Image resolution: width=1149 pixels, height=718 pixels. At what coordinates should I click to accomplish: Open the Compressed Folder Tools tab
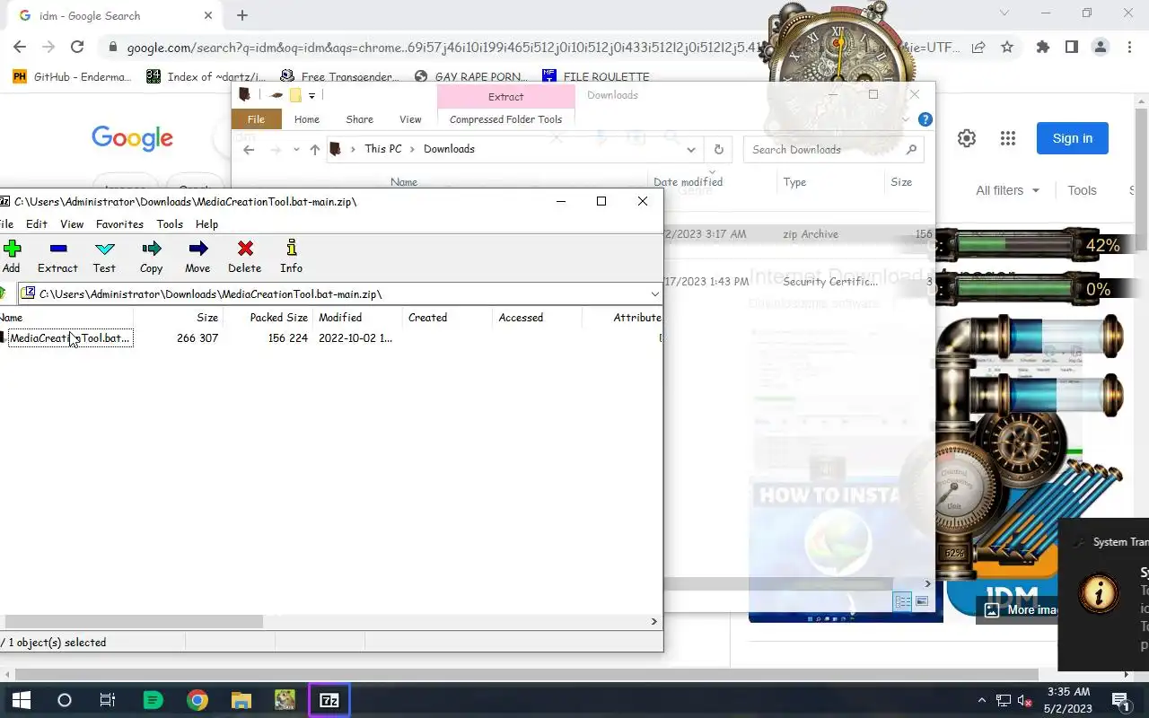[x=505, y=119]
